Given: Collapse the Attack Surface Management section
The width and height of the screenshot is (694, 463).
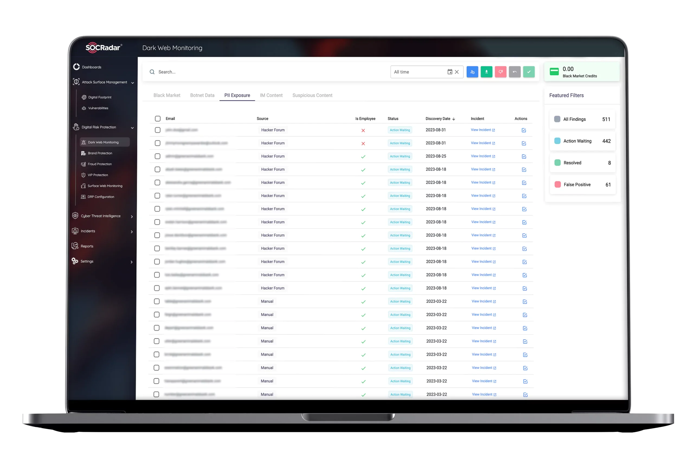Looking at the screenshot, I should click(x=133, y=83).
